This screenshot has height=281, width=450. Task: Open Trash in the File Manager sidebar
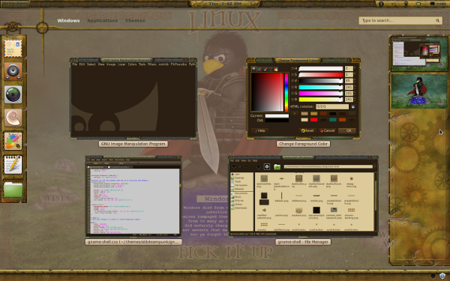(x=238, y=182)
